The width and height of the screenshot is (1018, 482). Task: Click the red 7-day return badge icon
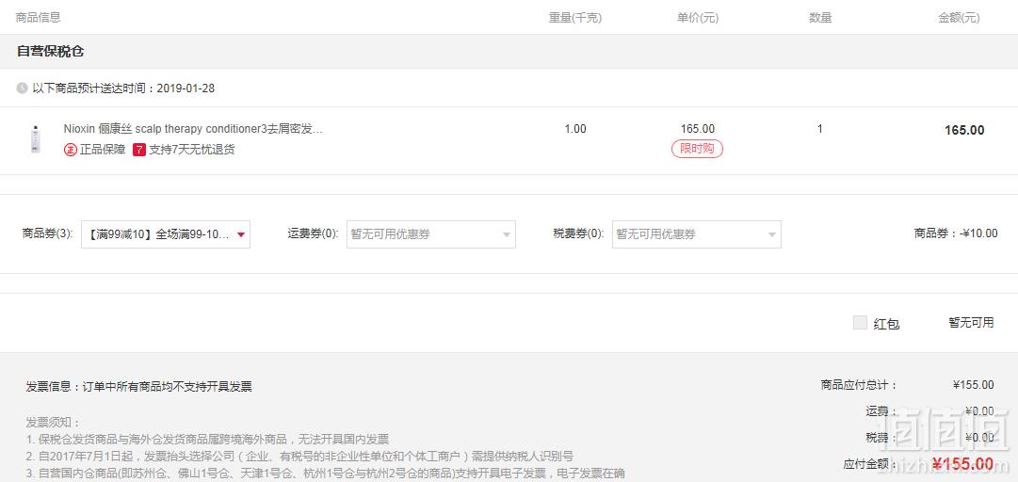pyautogui.click(x=139, y=150)
